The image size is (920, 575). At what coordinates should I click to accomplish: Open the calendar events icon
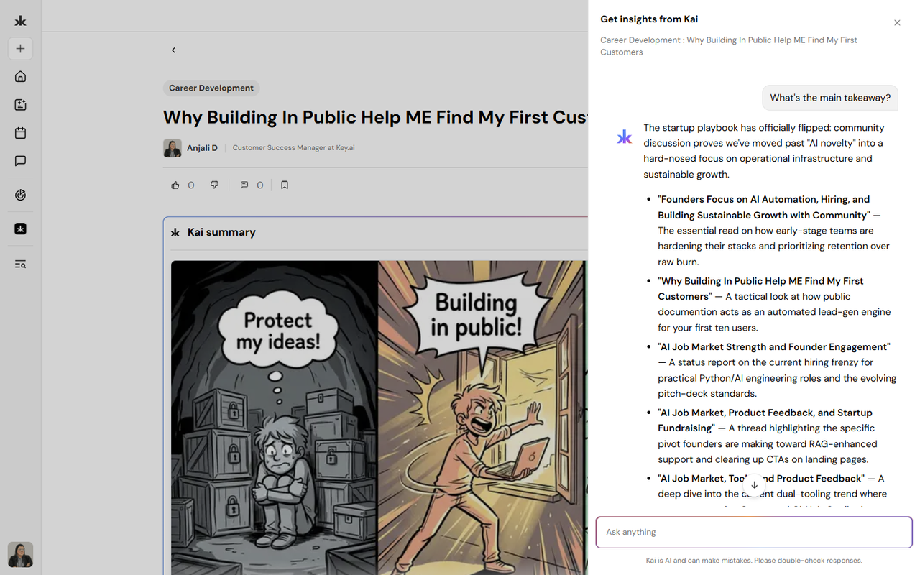pos(20,133)
